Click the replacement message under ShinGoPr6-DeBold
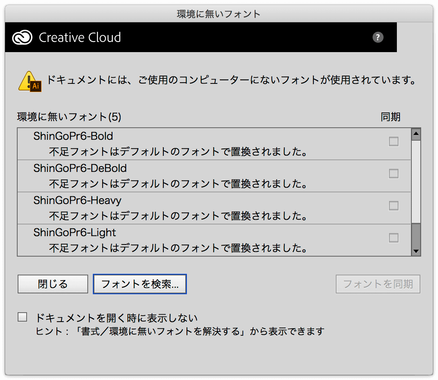The image size is (438, 380). pyautogui.click(x=178, y=184)
